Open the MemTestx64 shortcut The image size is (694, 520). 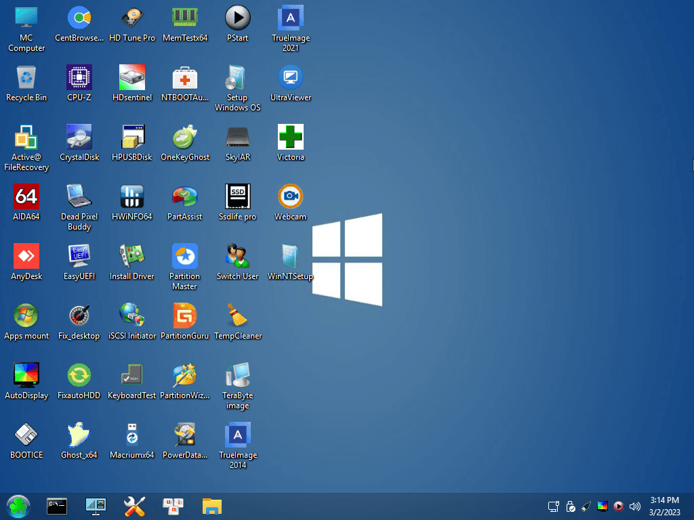(185, 18)
